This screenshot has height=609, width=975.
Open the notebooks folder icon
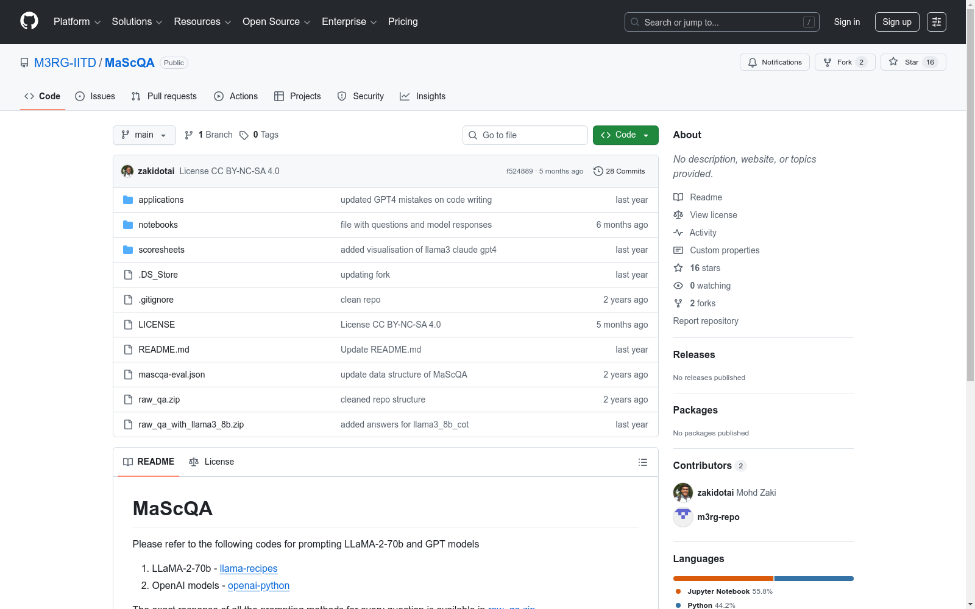tap(128, 225)
